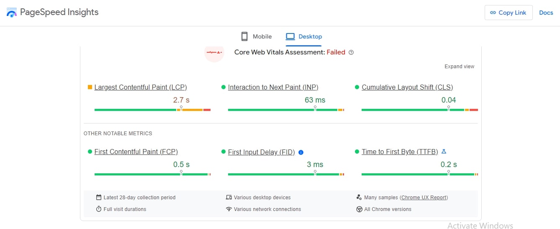The image size is (560, 229).
Task: Click the green dot beside TTFB
Action: (x=357, y=152)
